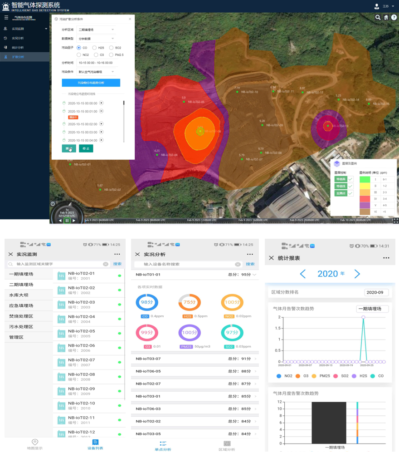The image size is (399, 458).
Task: Open the 地图显示 map pin tab
Action: pyautogui.click(x=34, y=444)
